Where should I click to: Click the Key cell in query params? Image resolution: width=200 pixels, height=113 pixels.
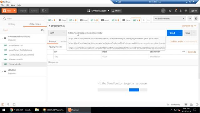[x=77, y=56]
